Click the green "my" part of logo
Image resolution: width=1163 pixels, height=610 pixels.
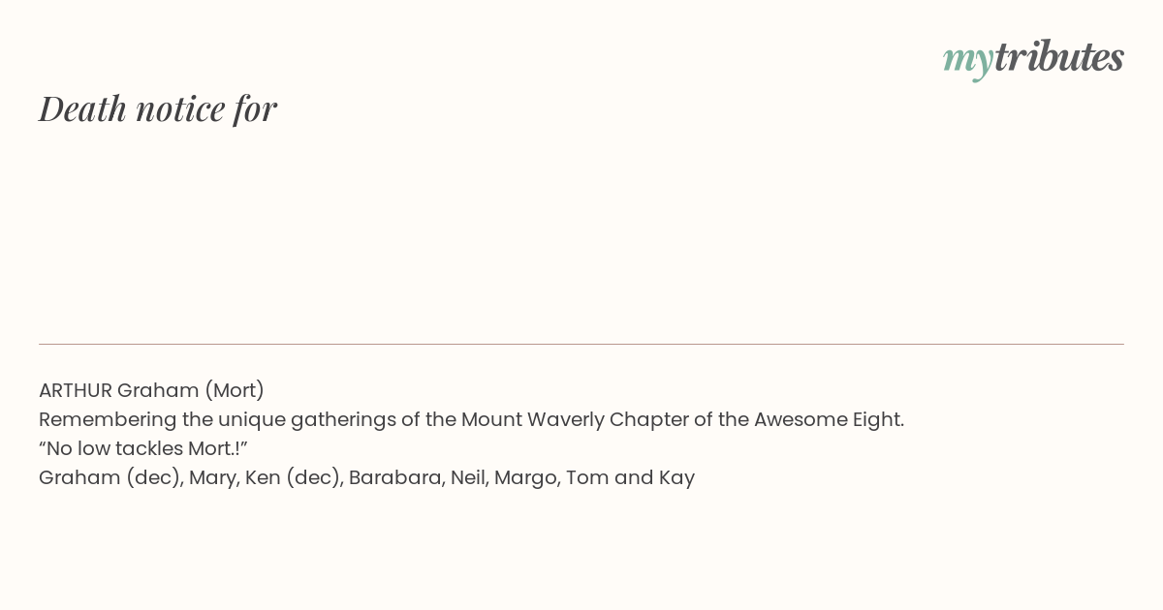tap(967, 59)
